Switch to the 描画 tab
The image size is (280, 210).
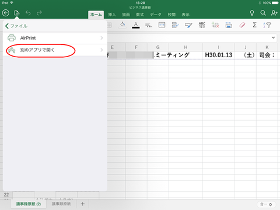(x=126, y=15)
